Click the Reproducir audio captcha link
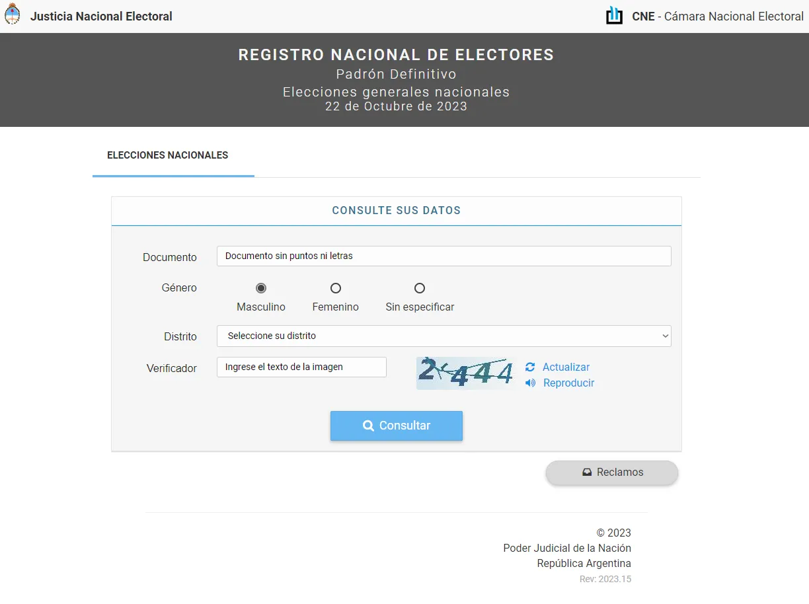The image size is (809, 604). [x=568, y=383]
